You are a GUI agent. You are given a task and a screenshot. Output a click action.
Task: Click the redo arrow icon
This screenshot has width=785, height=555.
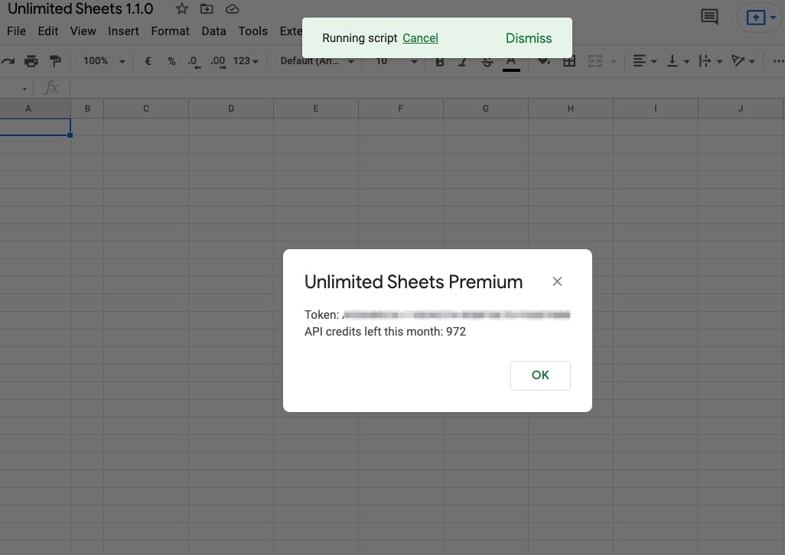8,61
